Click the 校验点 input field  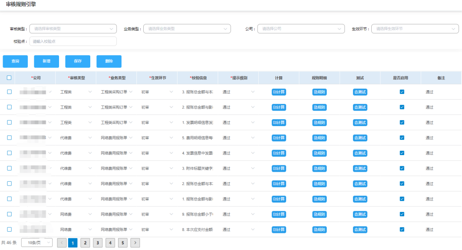click(x=73, y=41)
